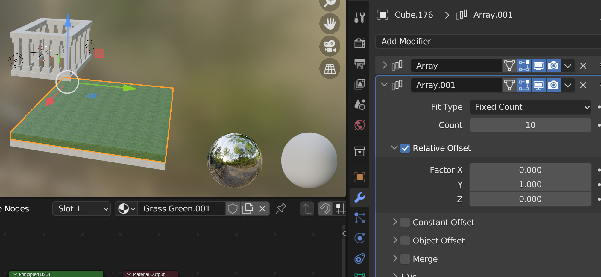Toggle render visibility for the Array modifier
Image resolution: width=601 pixels, height=277 pixels.
(553, 66)
